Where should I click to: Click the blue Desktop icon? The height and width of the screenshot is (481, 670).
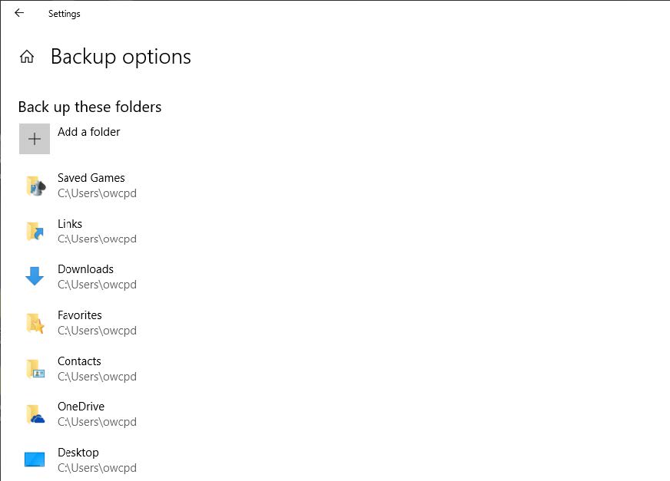35,460
